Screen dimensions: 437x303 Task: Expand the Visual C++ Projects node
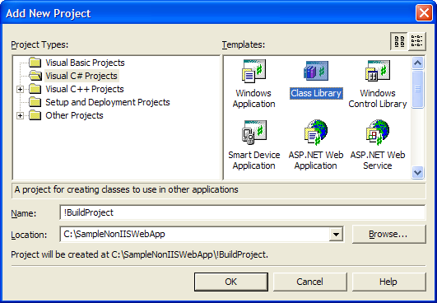[x=20, y=89]
